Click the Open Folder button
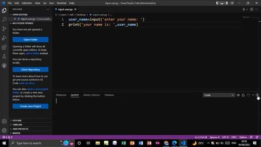Screen dimensions: 261x147 (x=31, y=40)
